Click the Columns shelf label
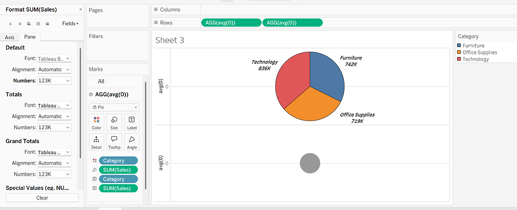517x210 pixels. (170, 10)
